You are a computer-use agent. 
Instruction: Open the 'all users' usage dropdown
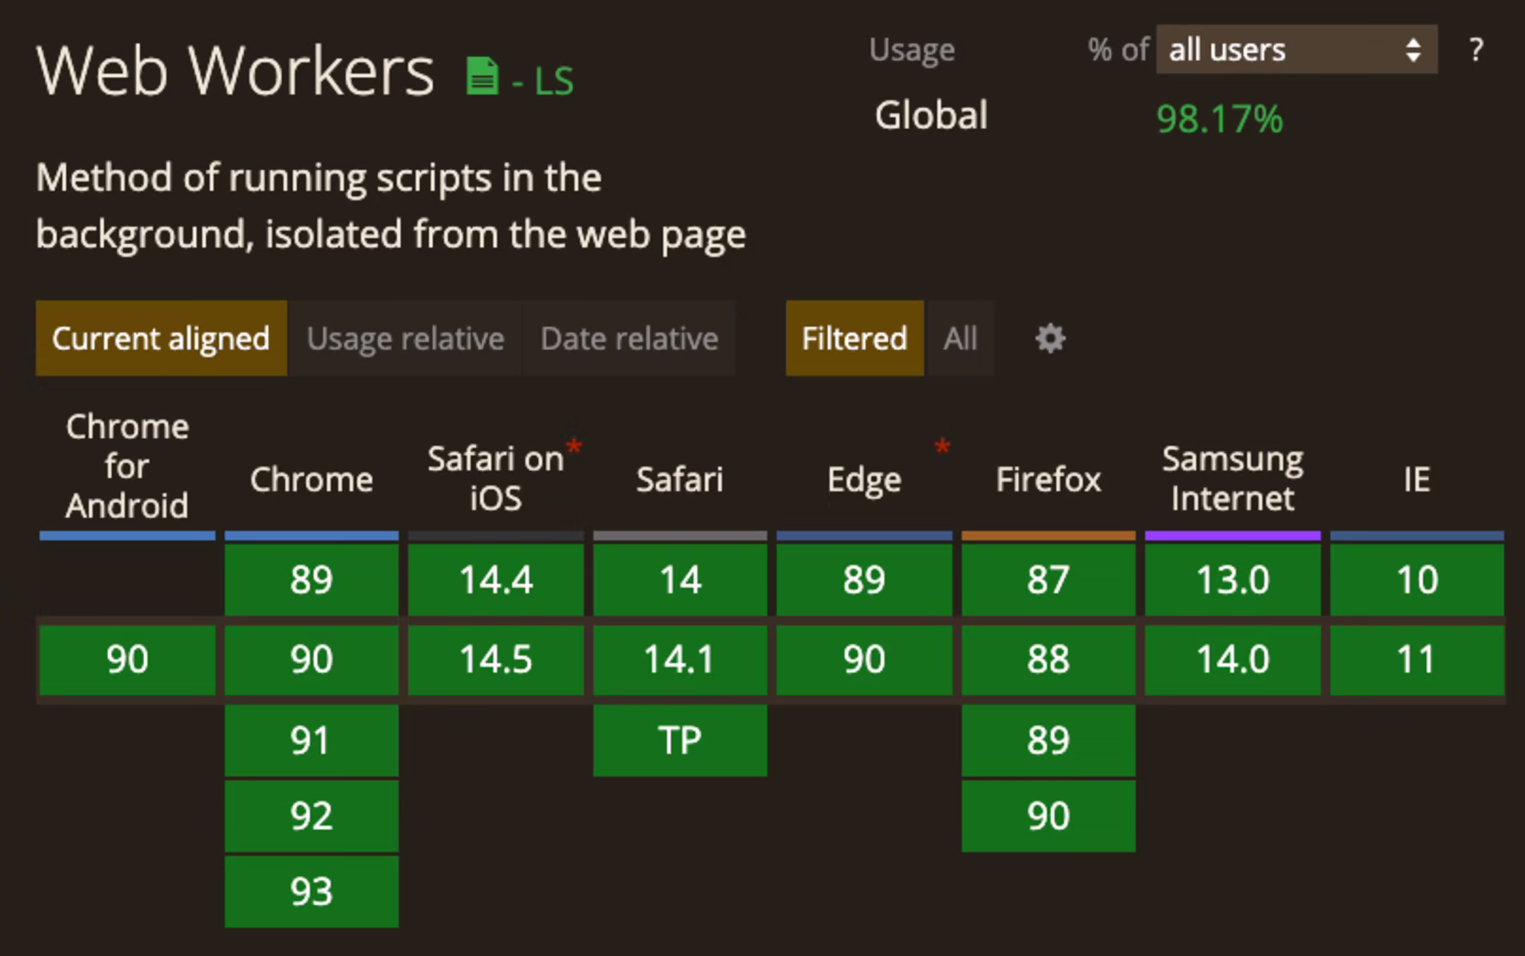click(1296, 50)
